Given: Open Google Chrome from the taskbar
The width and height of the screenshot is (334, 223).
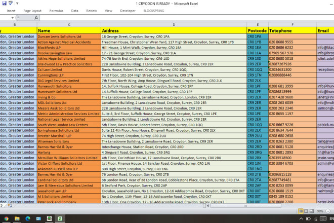Looking at the screenshot, I should (x=6, y=218).
